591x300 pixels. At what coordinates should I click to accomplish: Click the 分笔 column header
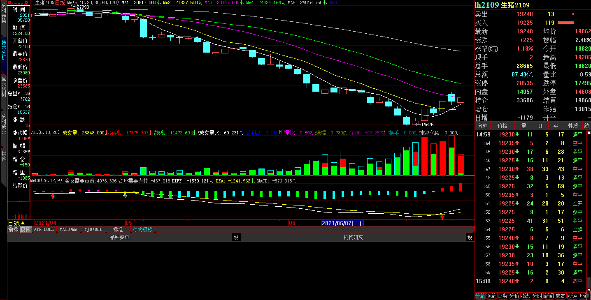coord(482,126)
